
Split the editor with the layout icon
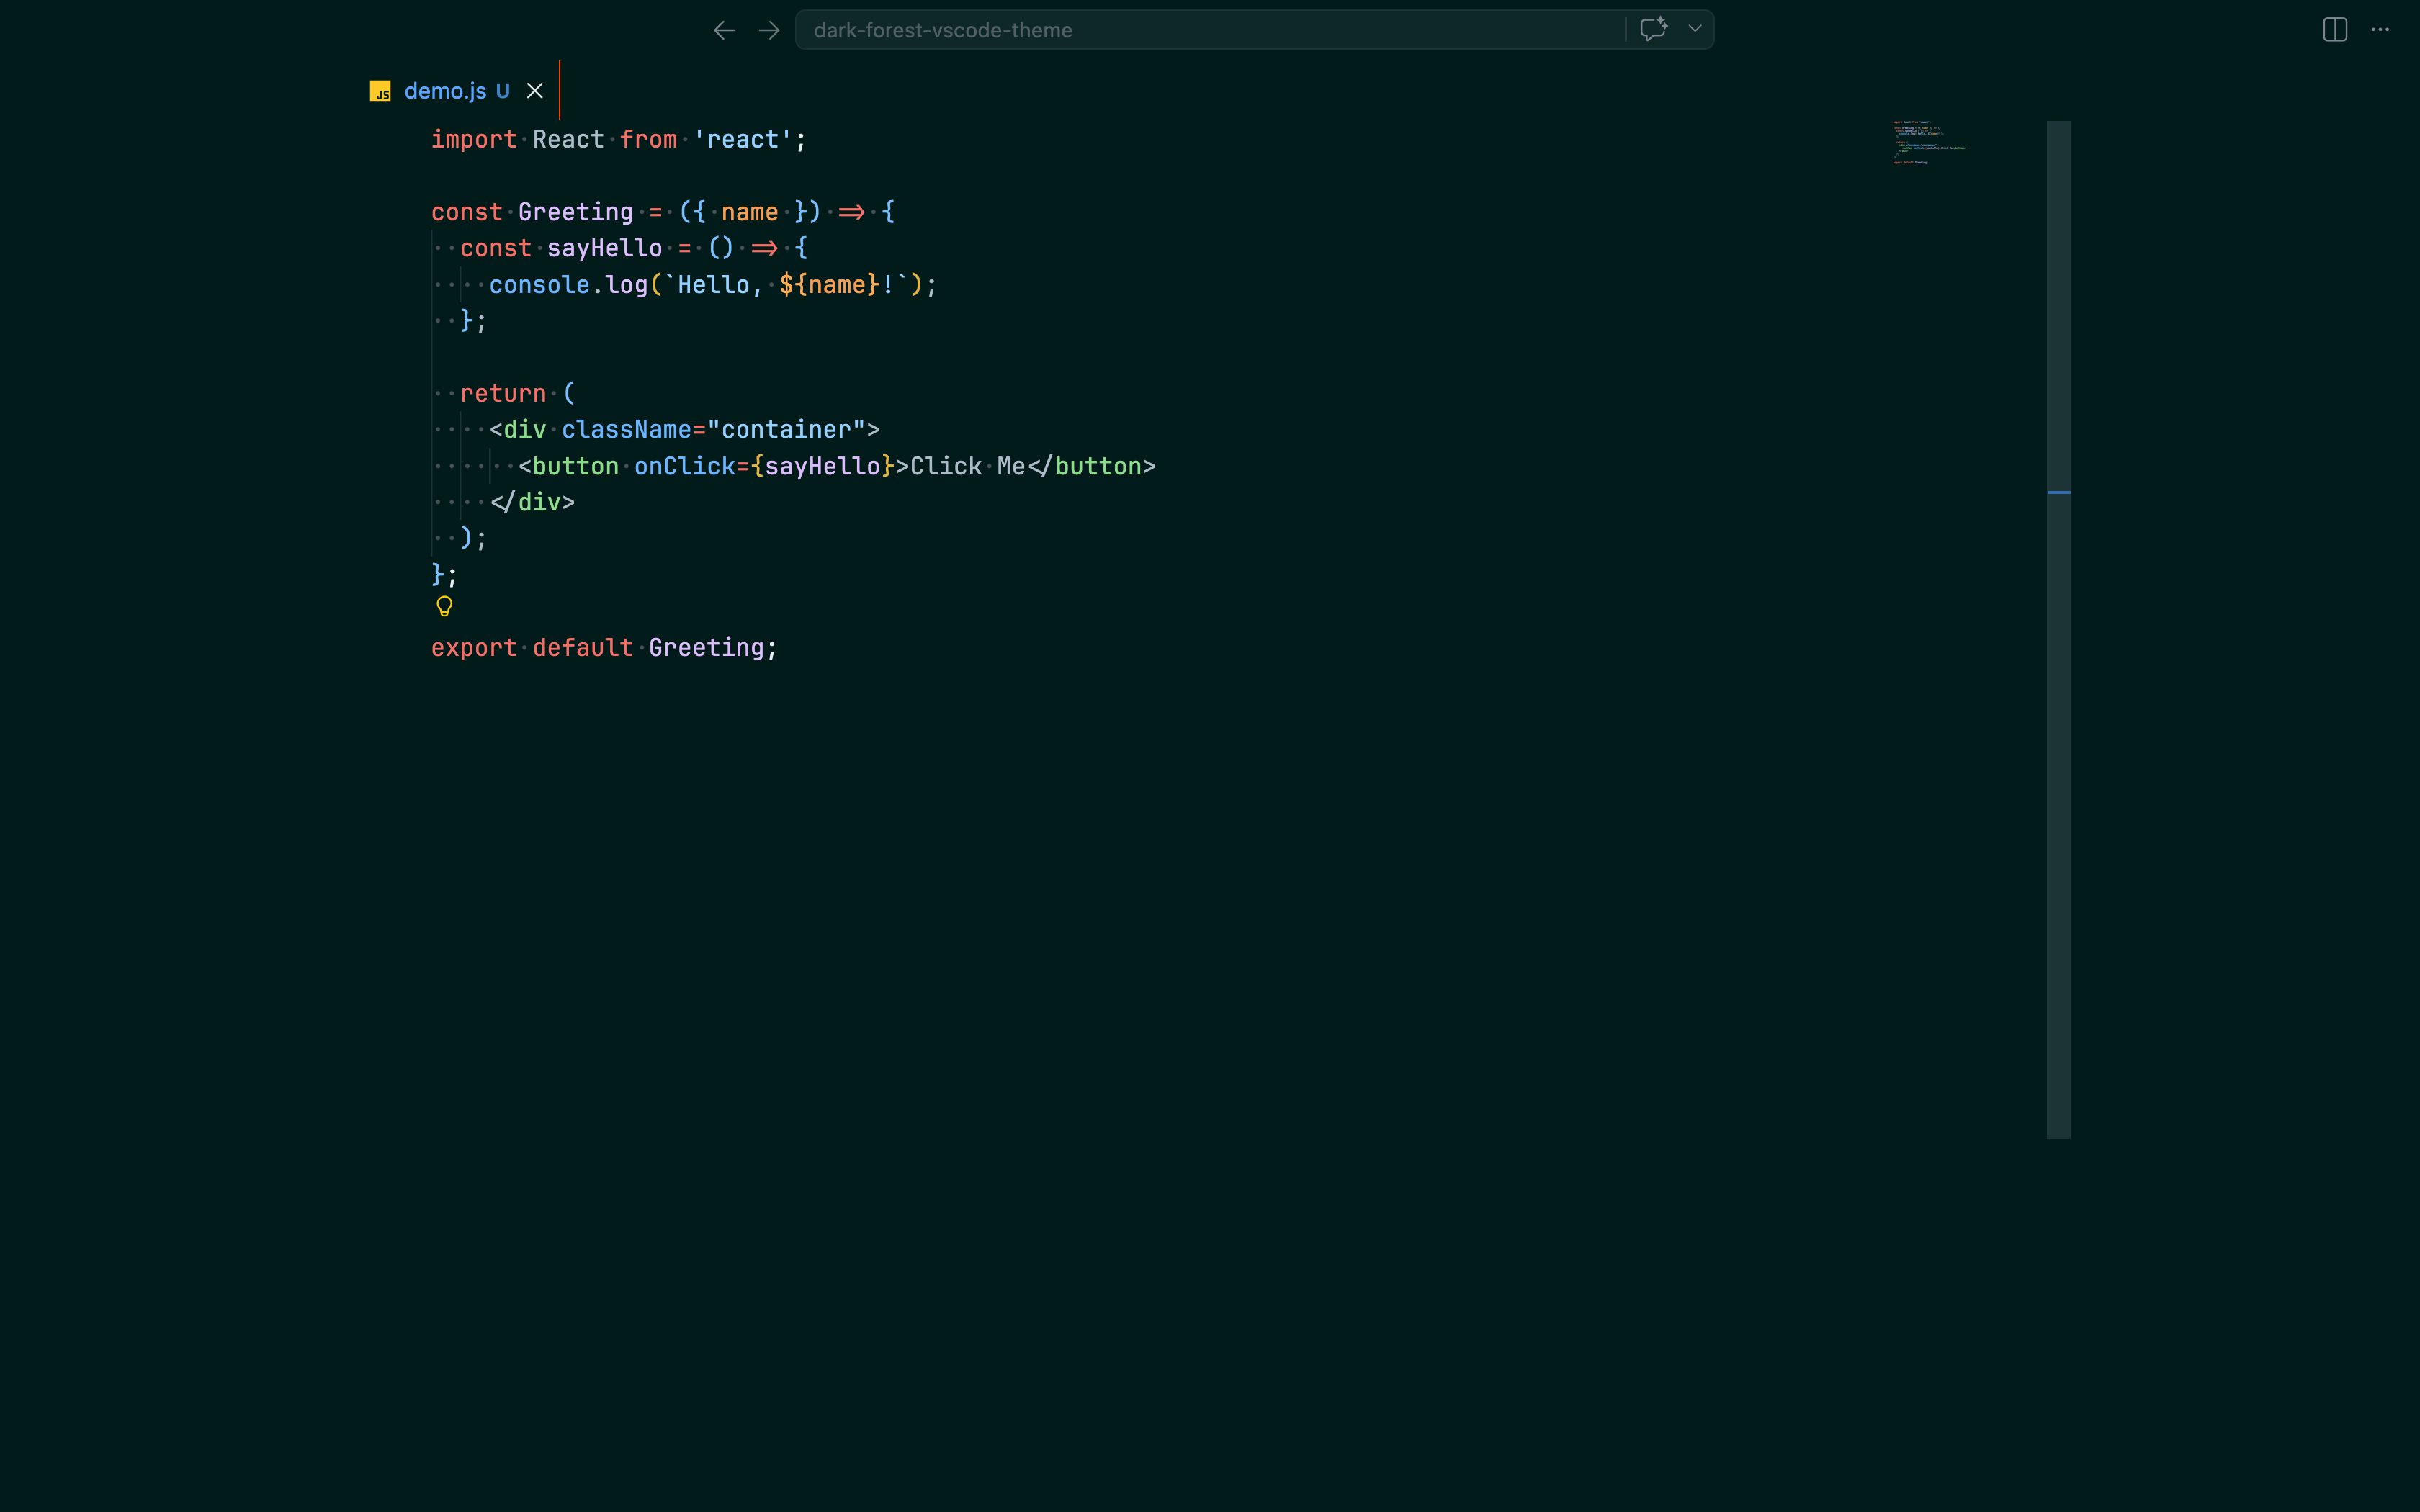click(x=2334, y=30)
